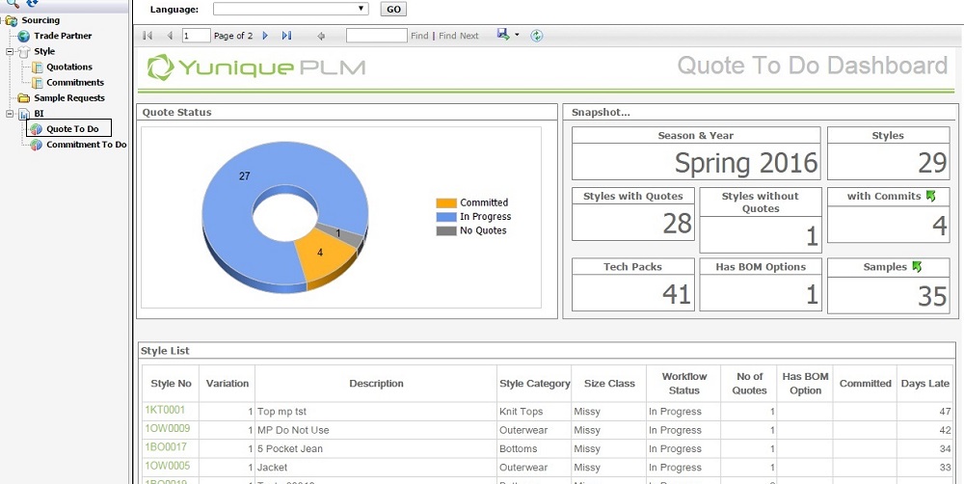Go to previous report page
This screenshot has height=484, width=964.
tap(170, 36)
